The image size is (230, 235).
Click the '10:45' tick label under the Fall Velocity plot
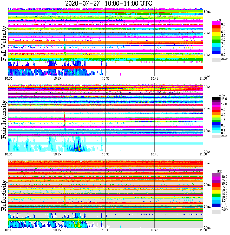[154, 79]
